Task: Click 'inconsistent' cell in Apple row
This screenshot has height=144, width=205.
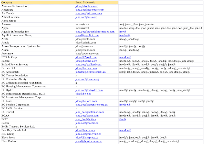Action: point(97,28)
